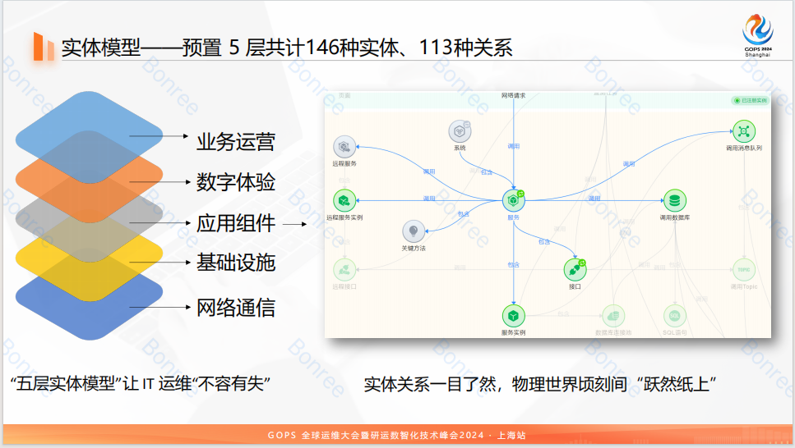This screenshot has height=448, width=795.
Task: Click the 关键方法 lightbulb node
Action: tap(414, 231)
